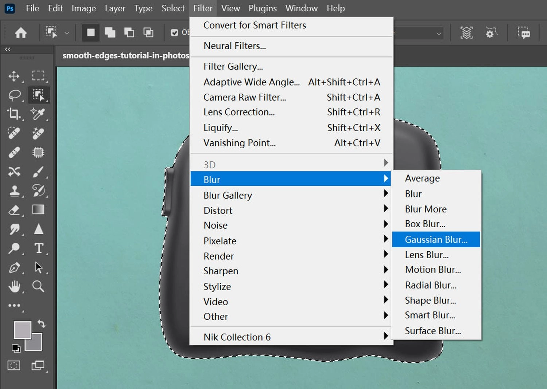Expand the Pixelate submenu arrow

(x=386, y=239)
